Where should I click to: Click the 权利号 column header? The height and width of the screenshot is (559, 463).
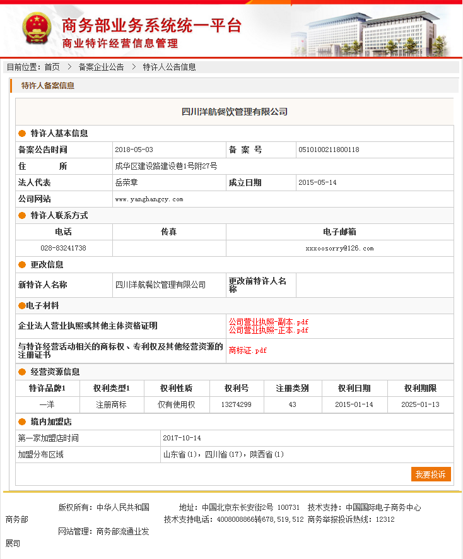pos(237,388)
